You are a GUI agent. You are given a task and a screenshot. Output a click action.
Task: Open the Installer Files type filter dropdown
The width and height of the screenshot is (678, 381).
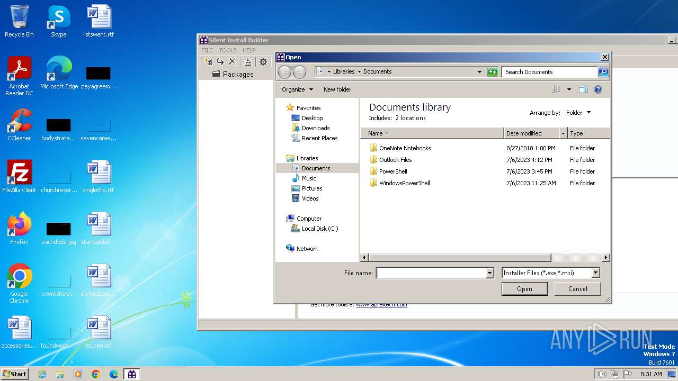click(551, 273)
